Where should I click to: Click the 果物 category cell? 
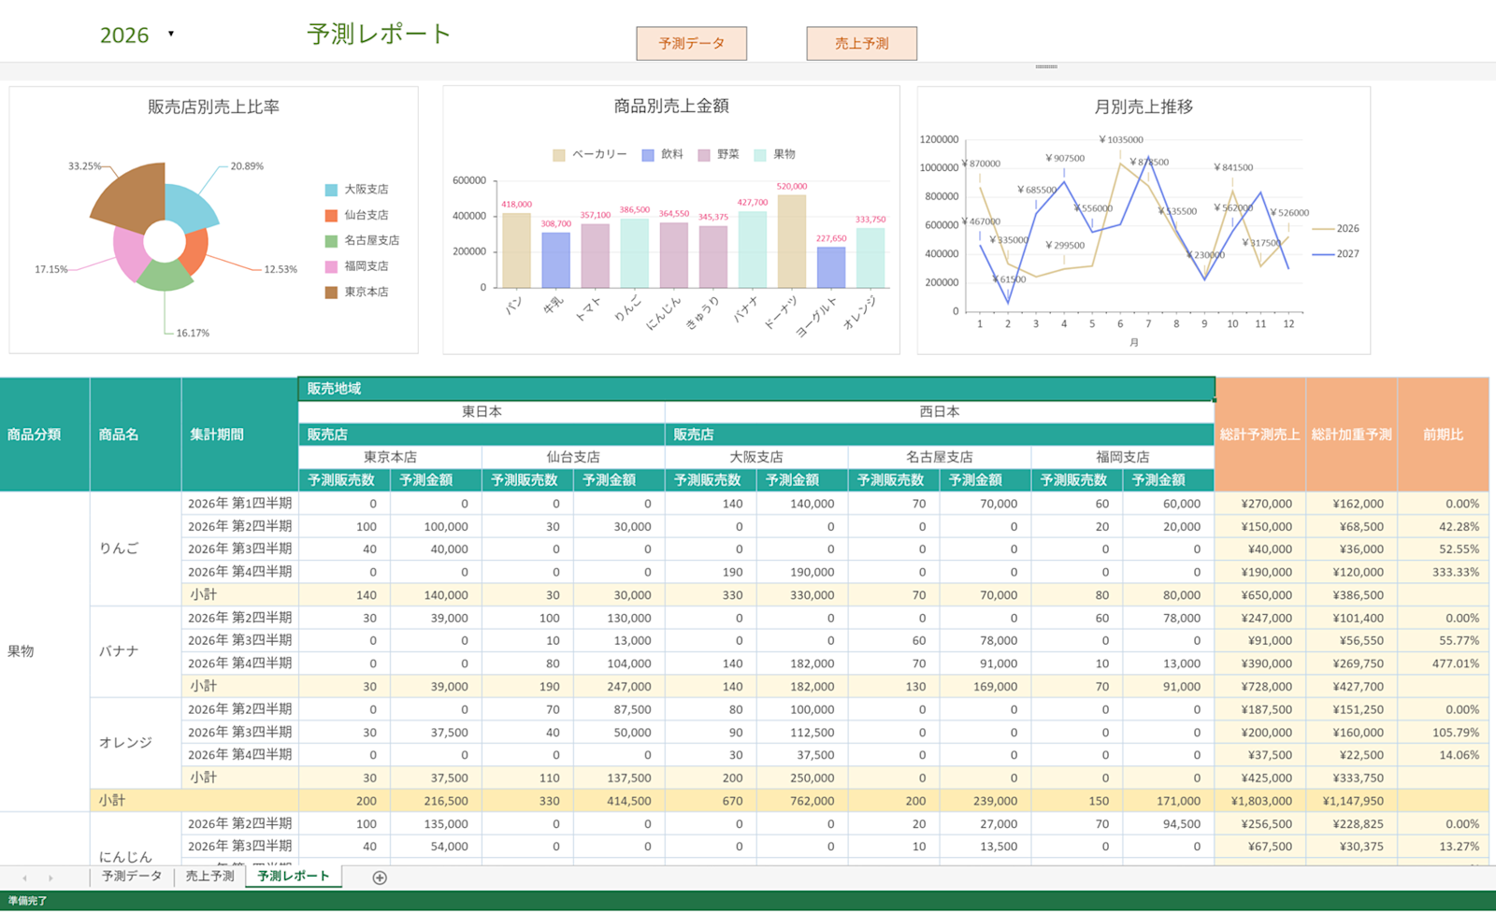(x=45, y=651)
